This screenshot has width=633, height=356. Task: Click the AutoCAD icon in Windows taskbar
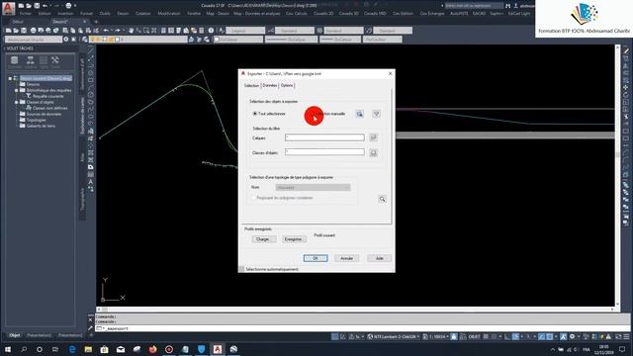(x=218, y=349)
